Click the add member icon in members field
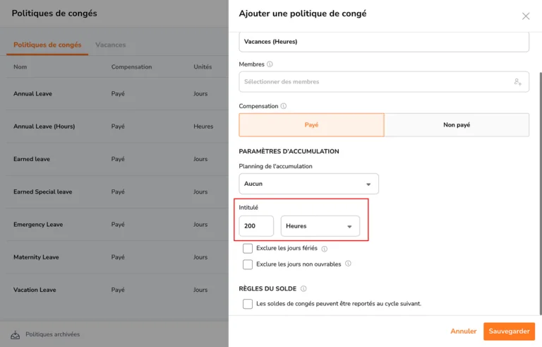Viewport: 542px width, 347px height. click(x=517, y=82)
